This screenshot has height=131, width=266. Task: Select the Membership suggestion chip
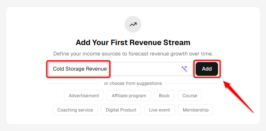click(196, 110)
